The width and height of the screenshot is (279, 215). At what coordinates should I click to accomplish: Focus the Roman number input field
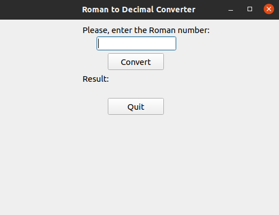point(136,44)
